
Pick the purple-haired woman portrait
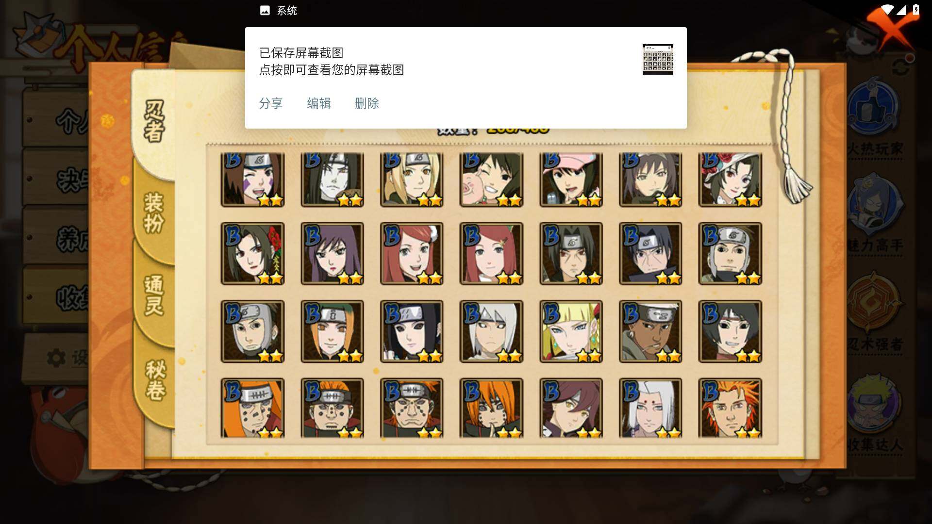point(332,254)
